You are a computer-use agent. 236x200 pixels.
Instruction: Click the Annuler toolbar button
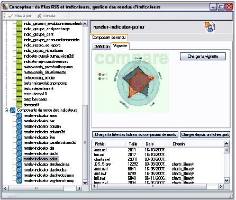pos(47,16)
